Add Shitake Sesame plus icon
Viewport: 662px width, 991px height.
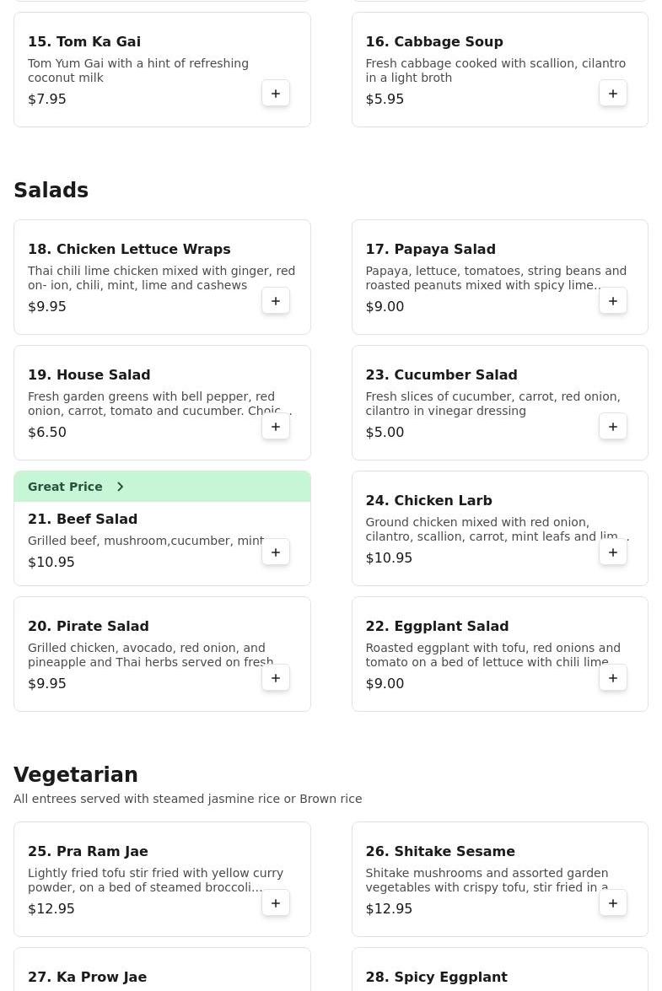pos(613,903)
